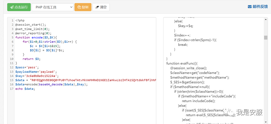Click the orange 复制 copy button
271x124 pixels.
tap(83, 7)
